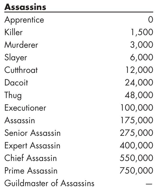Image resolution: width=157 pixels, height=194 pixels.
Task: Click the Dacoit level title
Action: coord(16,83)
